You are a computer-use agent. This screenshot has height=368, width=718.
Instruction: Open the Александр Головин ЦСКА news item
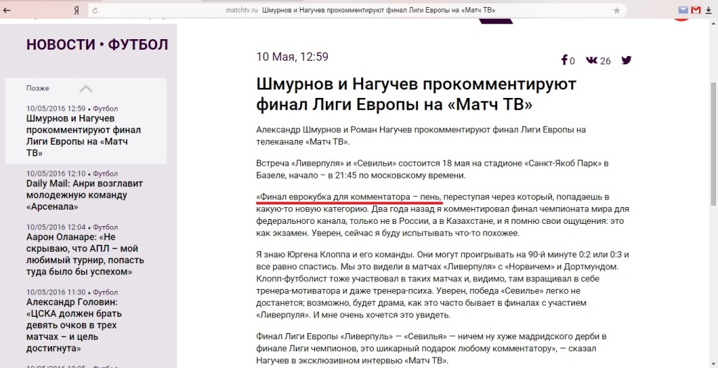[74, 325]
